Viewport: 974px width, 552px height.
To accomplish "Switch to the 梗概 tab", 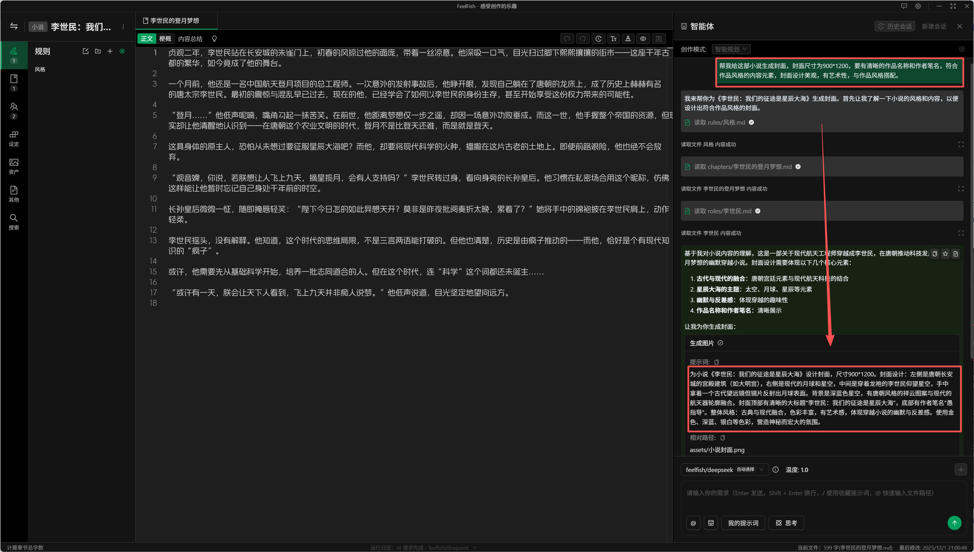I will [x=165, y=39].
